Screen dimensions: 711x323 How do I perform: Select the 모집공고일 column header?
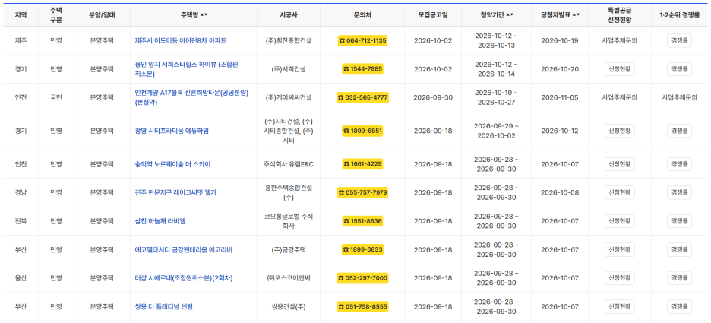pos(432,14)
